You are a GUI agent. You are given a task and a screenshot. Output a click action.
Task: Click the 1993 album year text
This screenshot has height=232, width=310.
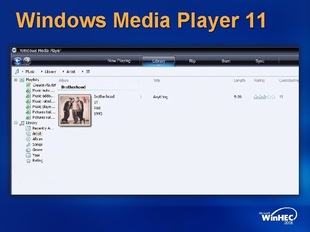tap(98, 113)
